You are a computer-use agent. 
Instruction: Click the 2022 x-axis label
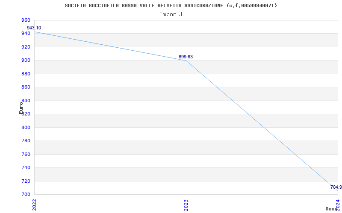pos(34,205)
